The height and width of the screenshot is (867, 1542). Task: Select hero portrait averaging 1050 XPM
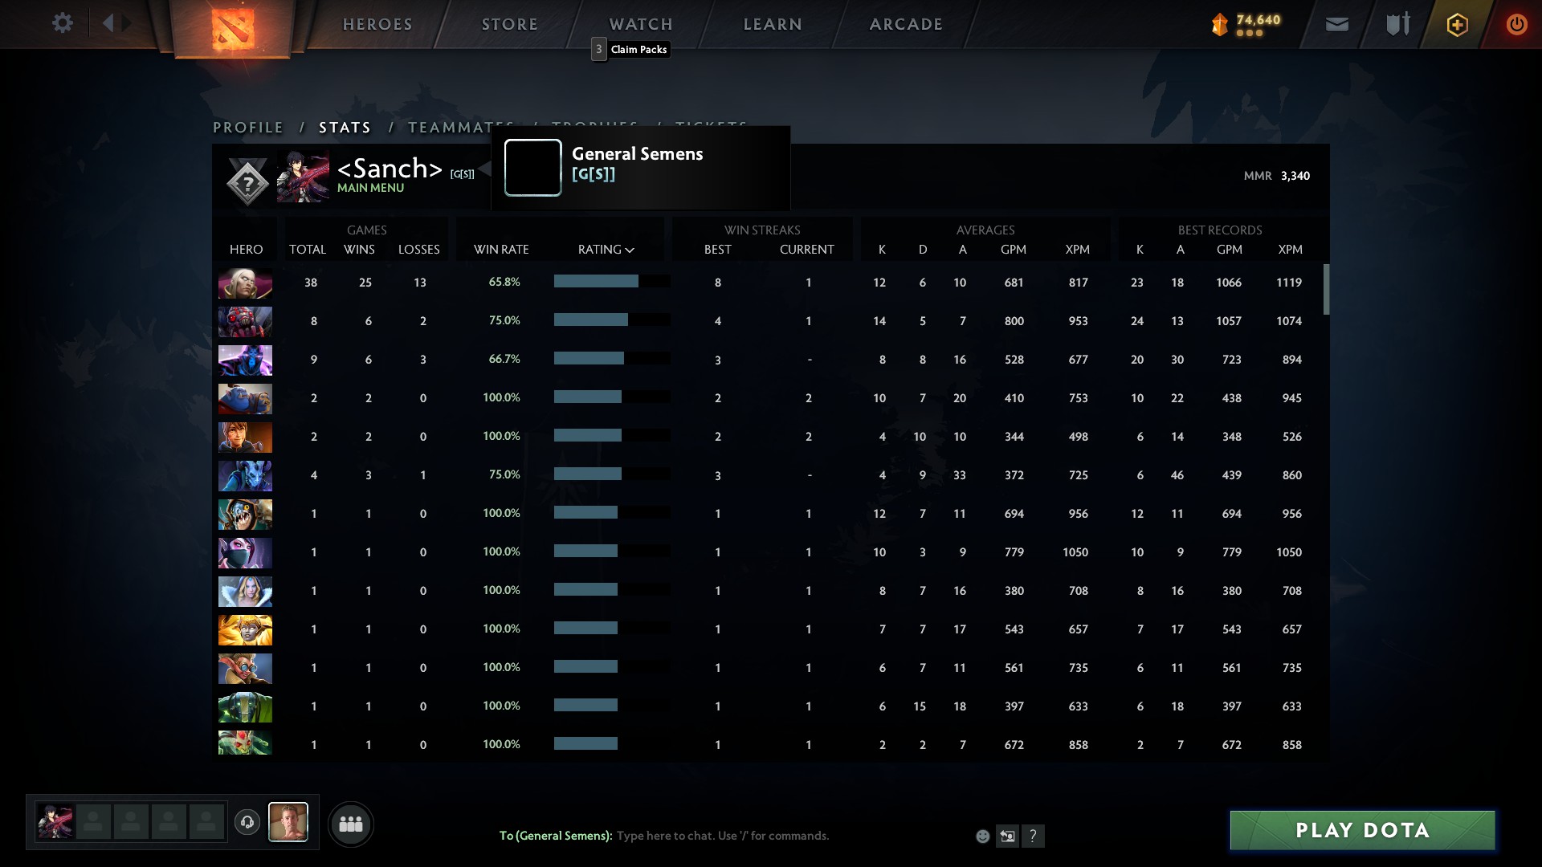pyautogui.click(x=245, y=553)
